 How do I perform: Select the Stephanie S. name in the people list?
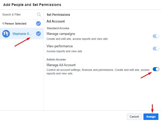pos(22,34)
